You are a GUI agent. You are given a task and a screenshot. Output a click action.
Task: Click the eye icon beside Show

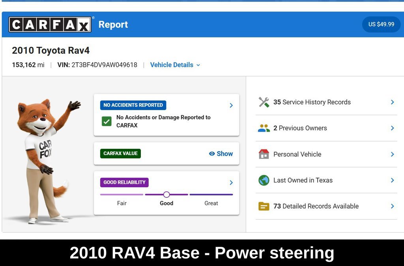(x=212, y=154)
